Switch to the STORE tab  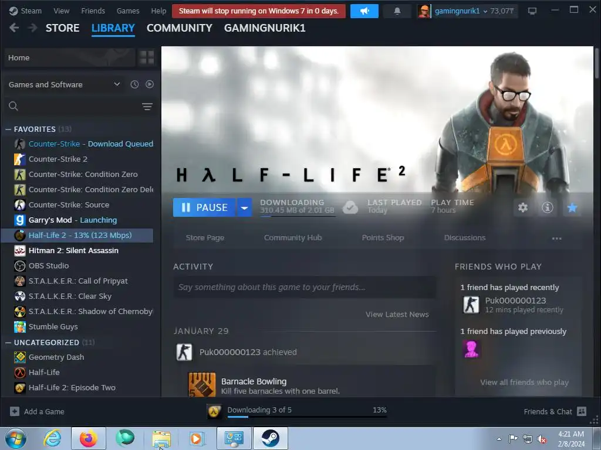point(62,28)
